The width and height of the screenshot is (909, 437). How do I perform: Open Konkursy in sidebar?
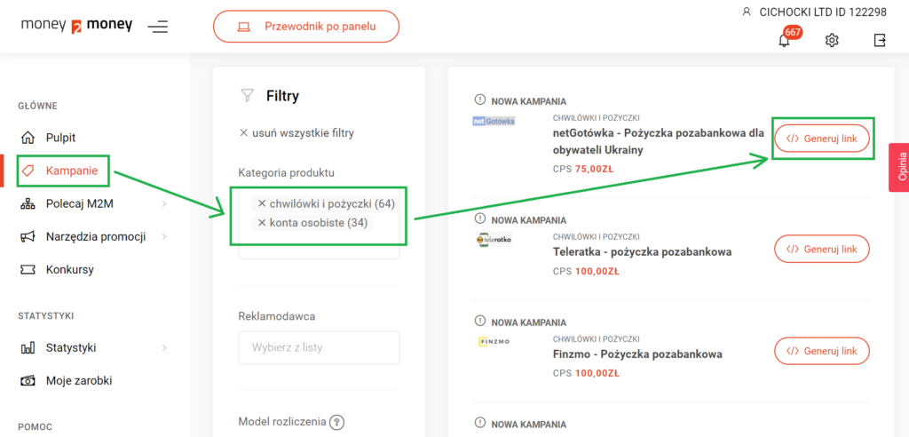tap(69, 269)
